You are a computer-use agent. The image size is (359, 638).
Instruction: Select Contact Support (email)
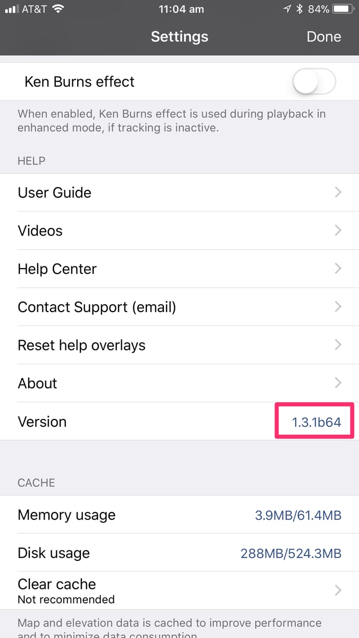click(179, 307)
